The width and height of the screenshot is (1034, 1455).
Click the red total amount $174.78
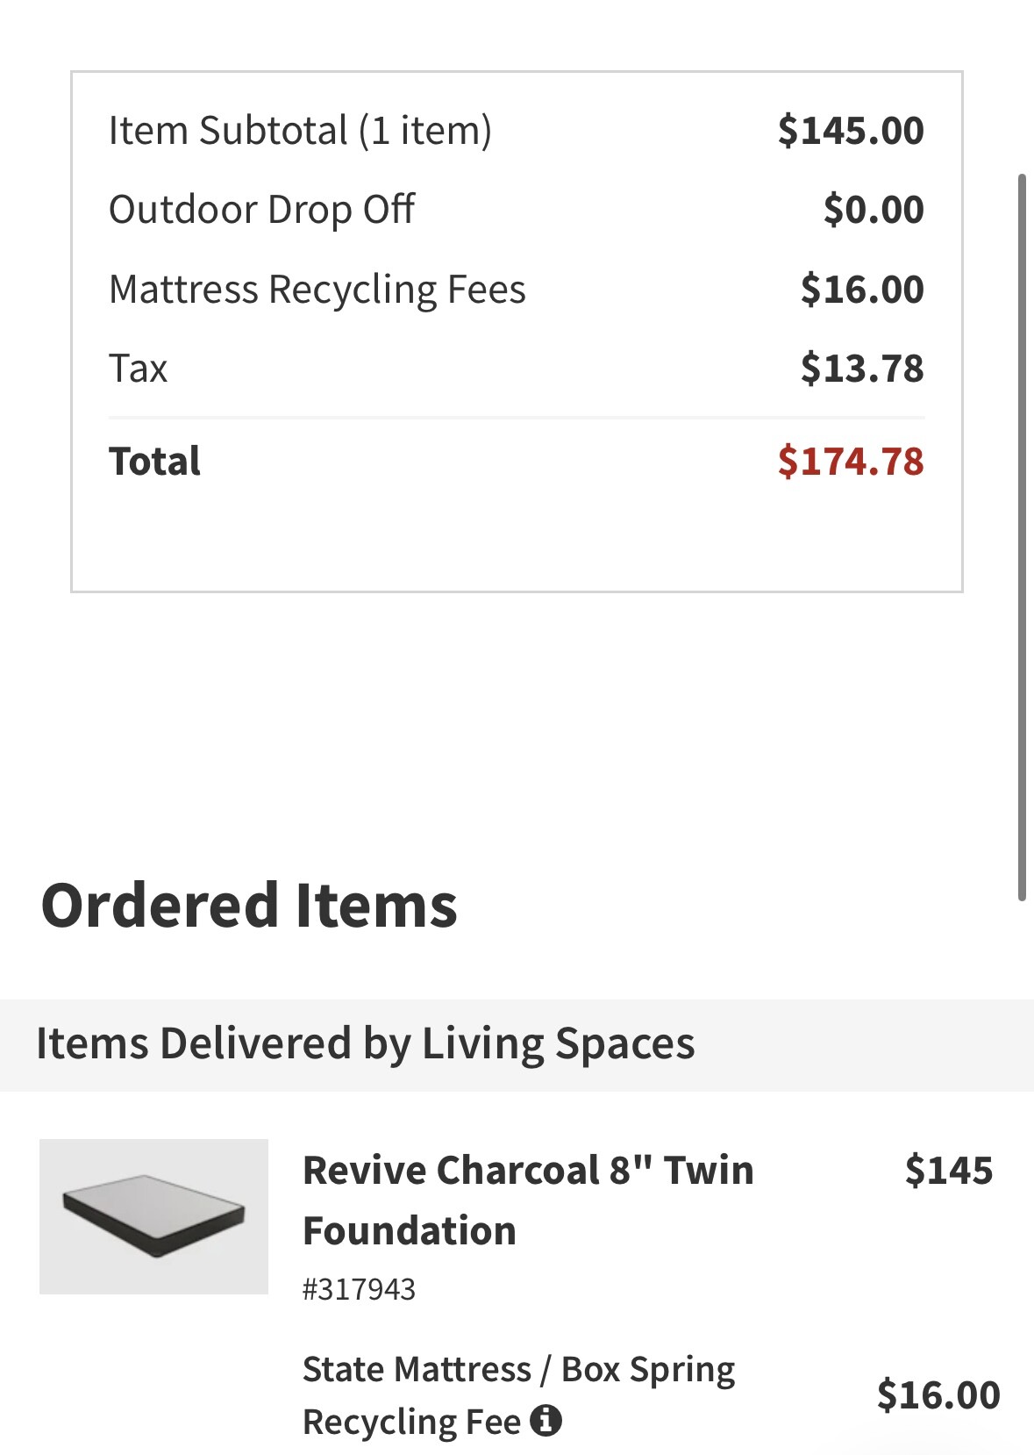(x=851, y=462)
